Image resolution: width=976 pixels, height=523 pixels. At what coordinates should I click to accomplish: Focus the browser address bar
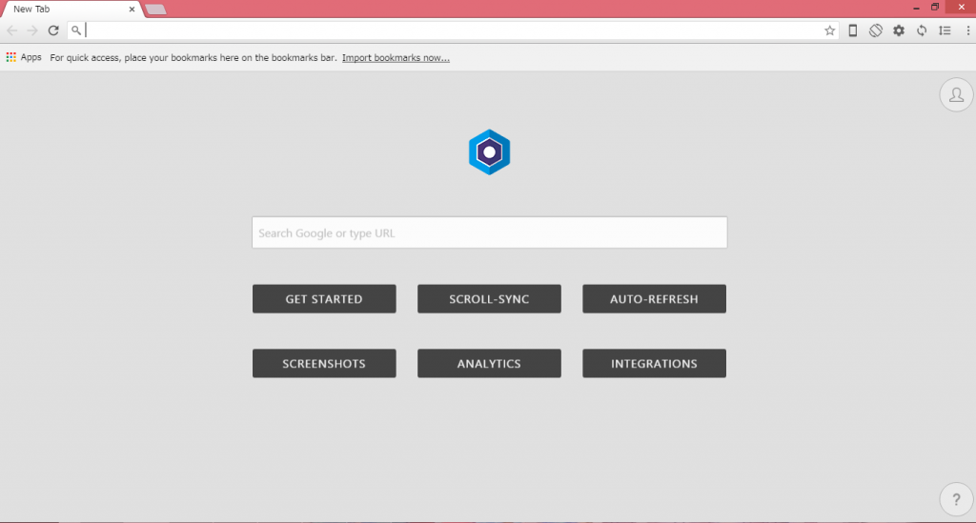(453, 30)
